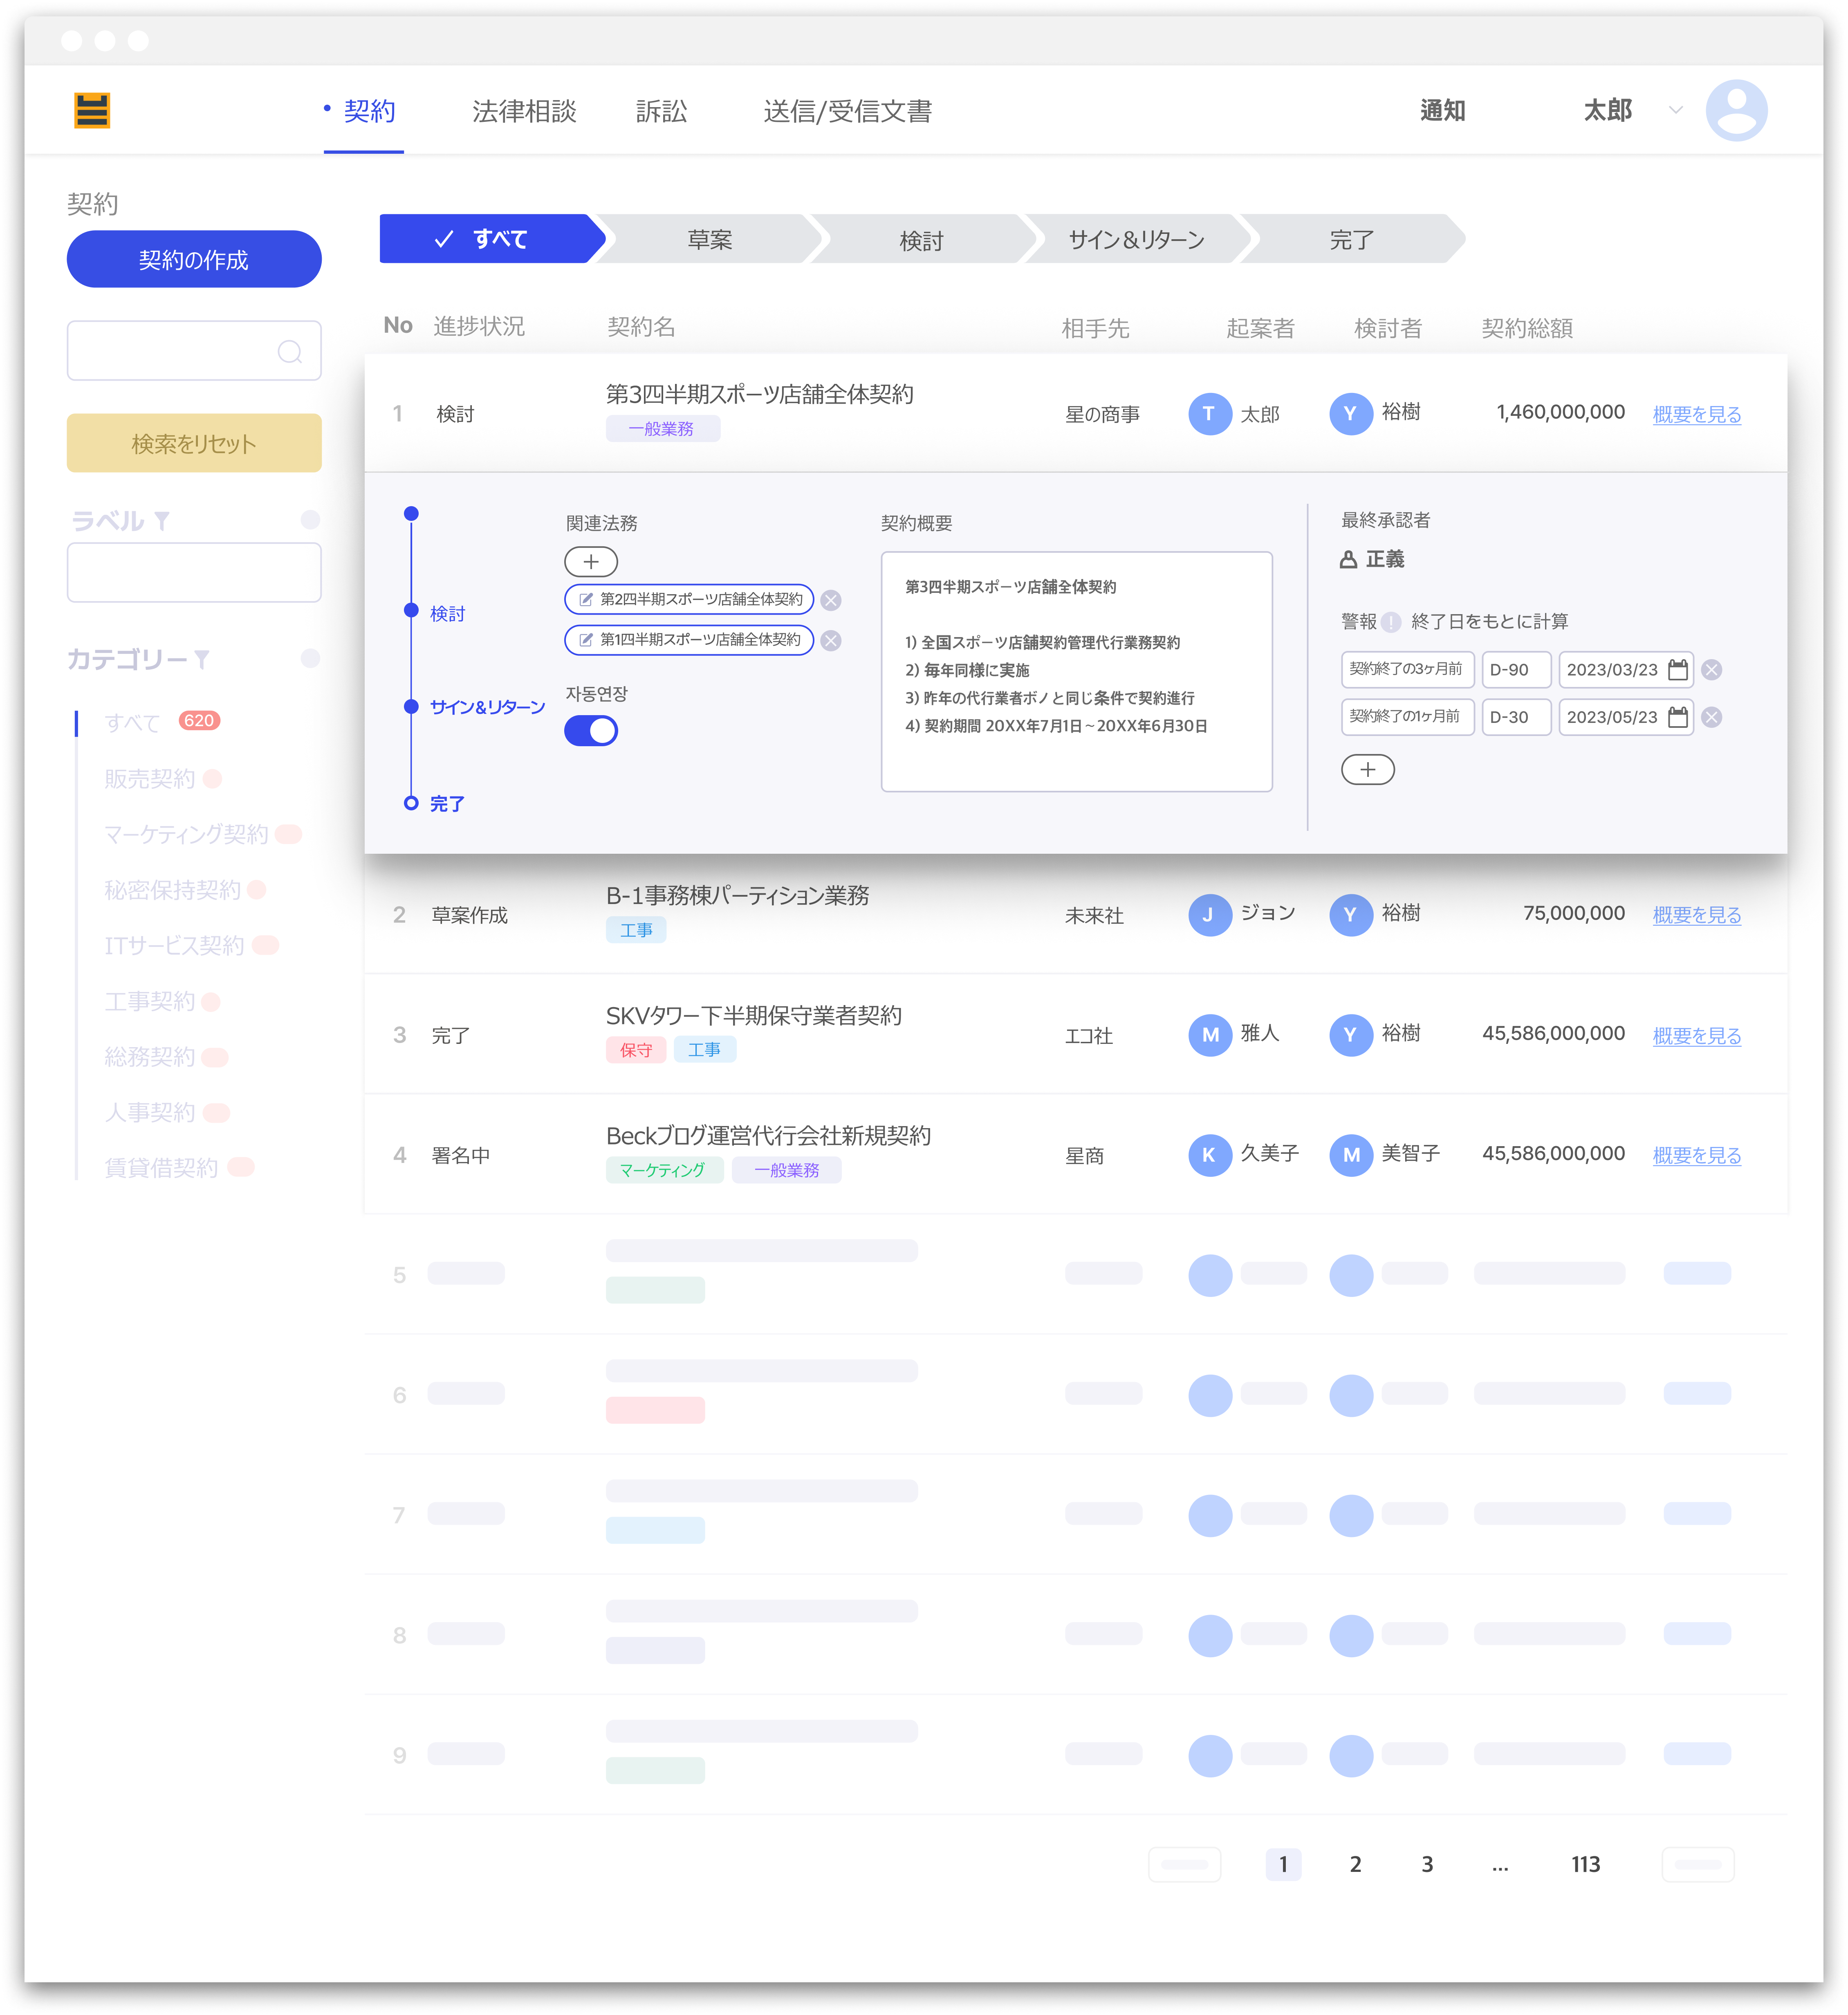Image resolution: width=1848 pixels, height=2015 pixels.
Task: Add a new related legal item
Action: [591, 562]
